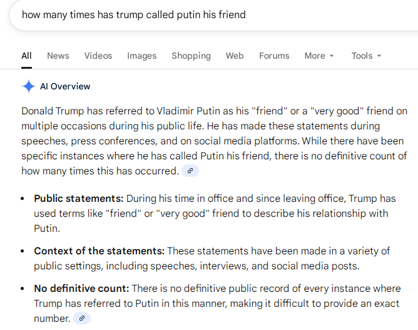Click the bullet dot beside 'Public statements'
This screenshot has height=330, width=418.
pyautogui.click(x=22, y=199)
